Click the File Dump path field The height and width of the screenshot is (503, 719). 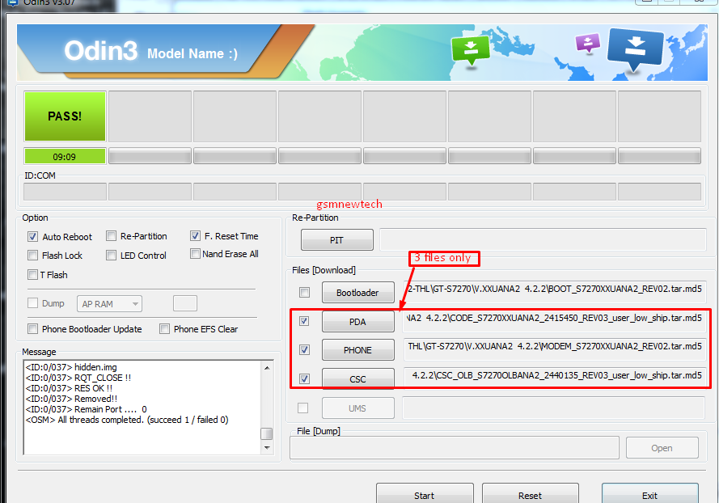[x=455, y=448]
